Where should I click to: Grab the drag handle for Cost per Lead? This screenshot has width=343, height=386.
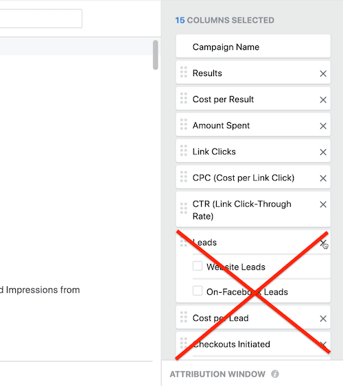coord(184,317)
